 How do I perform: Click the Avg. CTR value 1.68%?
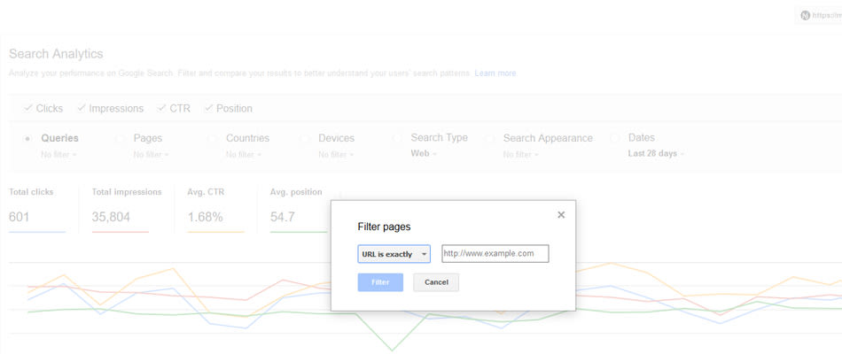click(x=205, y=217)
